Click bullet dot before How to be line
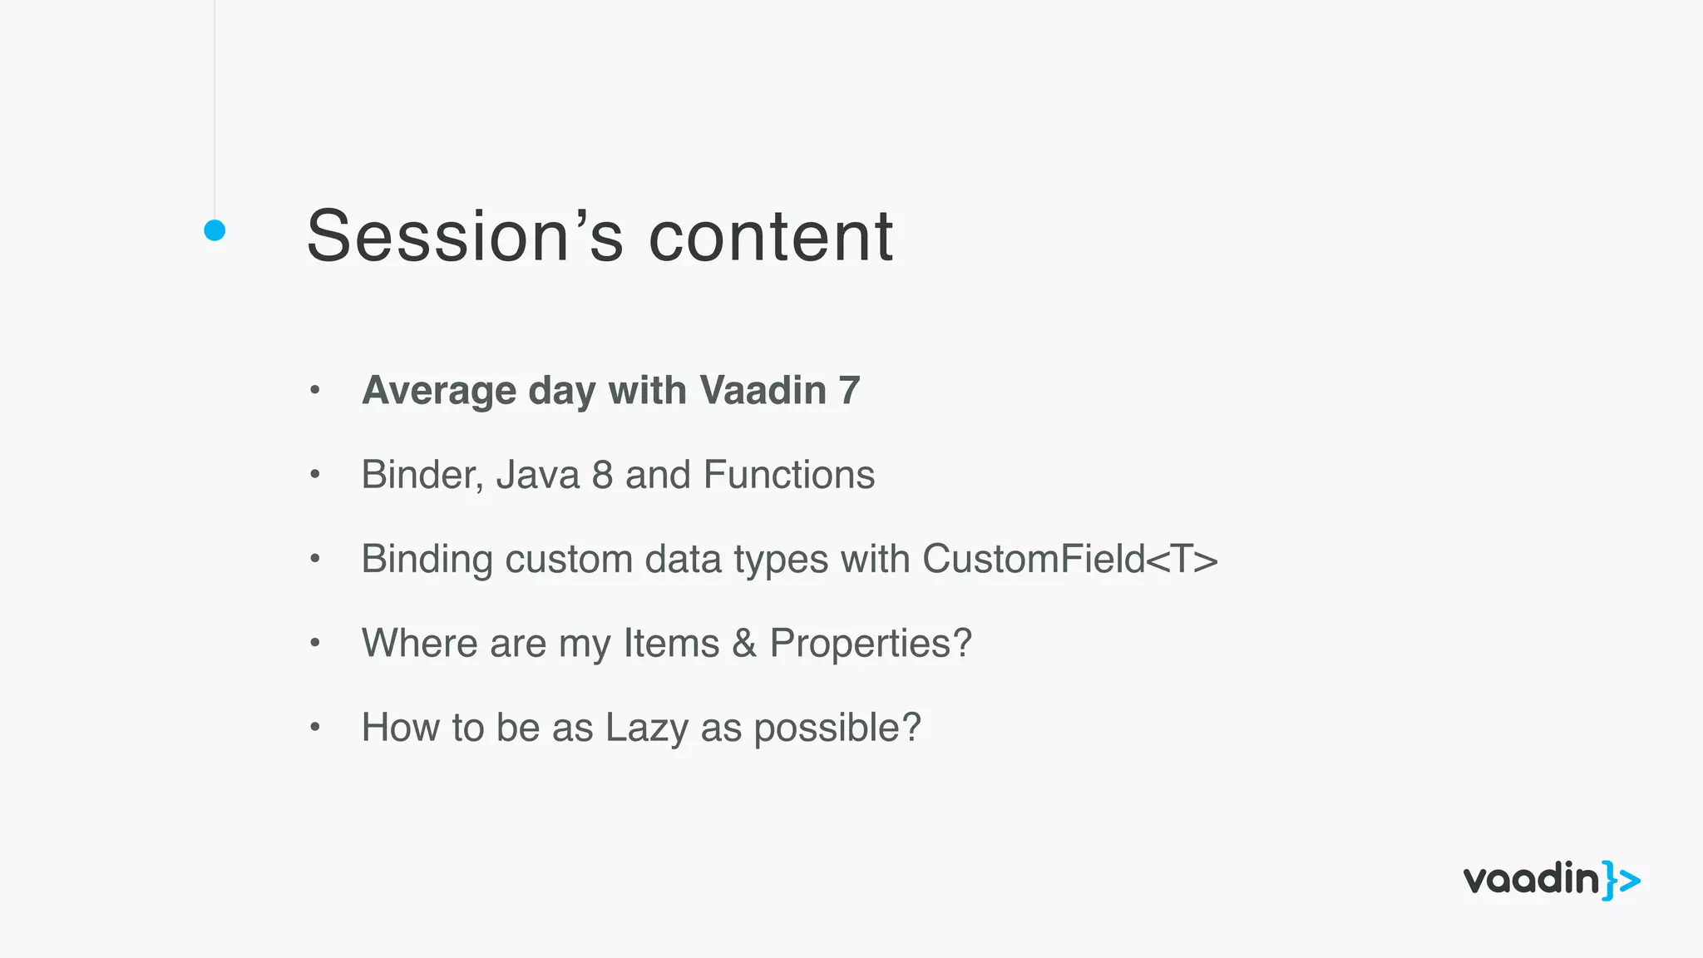 (x=314, y=727)
